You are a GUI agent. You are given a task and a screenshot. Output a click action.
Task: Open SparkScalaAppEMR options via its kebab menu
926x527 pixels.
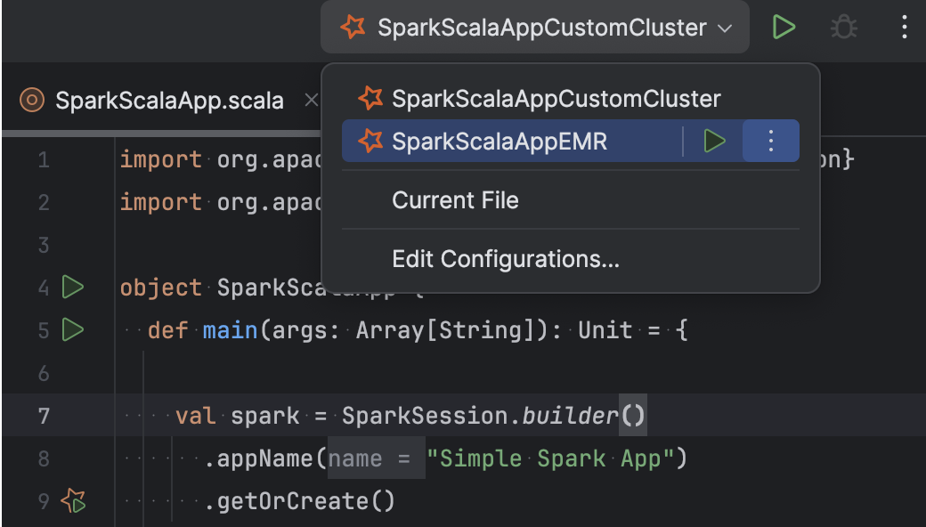tap(769, 141)
